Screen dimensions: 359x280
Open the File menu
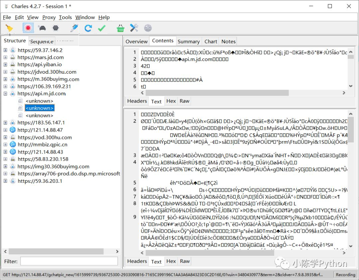point(7,17)
